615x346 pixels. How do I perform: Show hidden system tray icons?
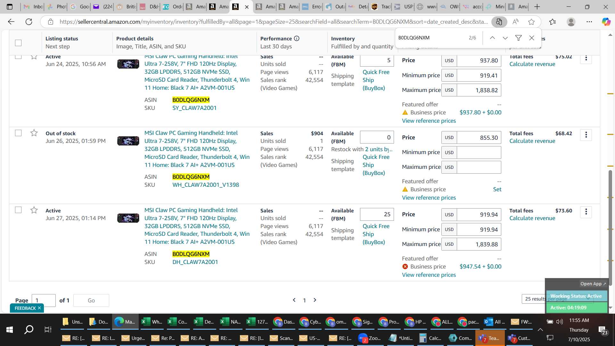pos(540,329)
